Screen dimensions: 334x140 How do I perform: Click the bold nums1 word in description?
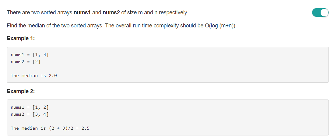pyautogui.click(x=82, y=12)
